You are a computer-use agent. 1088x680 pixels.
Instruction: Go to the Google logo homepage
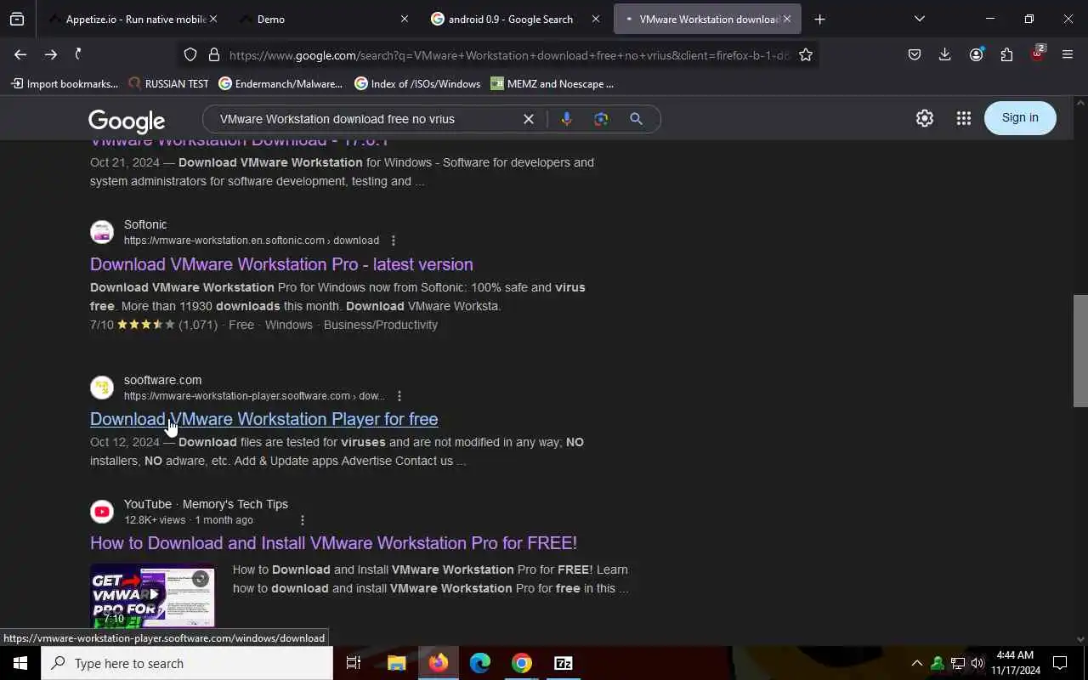(127, 121)
